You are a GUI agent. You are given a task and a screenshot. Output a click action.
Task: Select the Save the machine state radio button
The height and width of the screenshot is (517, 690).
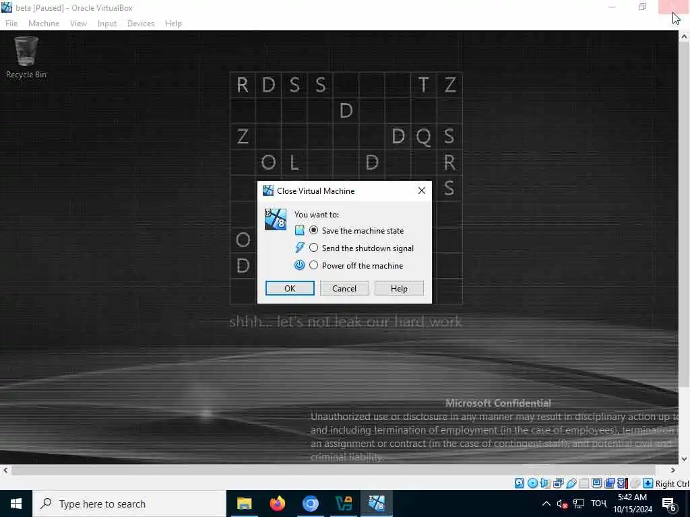pos(313,230)
